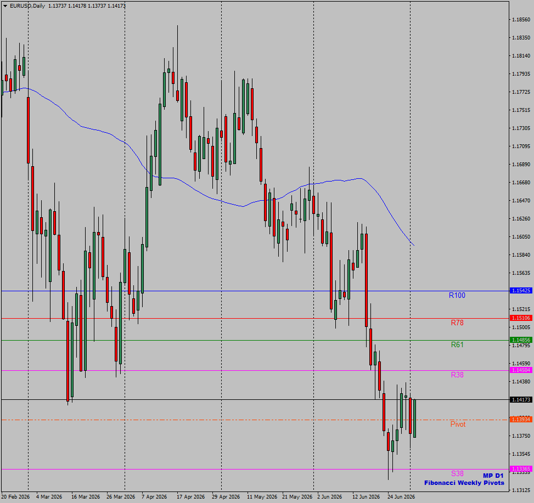Image resolution: width=534 pixels, height=503 pixels.
Task: Click the 12 Jun 2026 date label
Action: coord(366,497)
